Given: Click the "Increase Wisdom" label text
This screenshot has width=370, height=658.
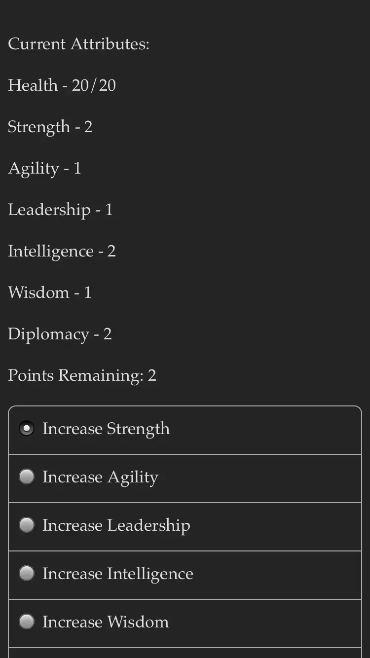Looking at the screenshot, I should point(106,622).
